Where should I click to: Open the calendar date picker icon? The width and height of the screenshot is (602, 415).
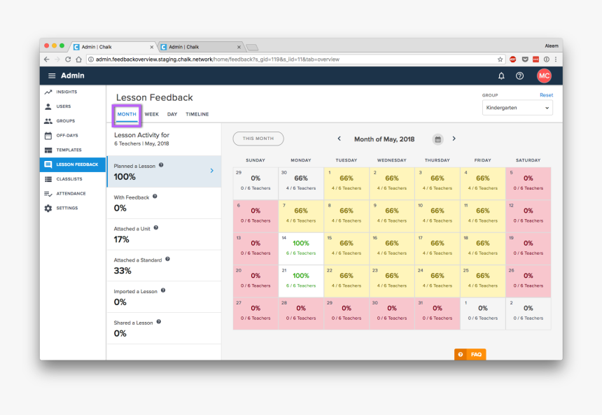click(437, 139)
